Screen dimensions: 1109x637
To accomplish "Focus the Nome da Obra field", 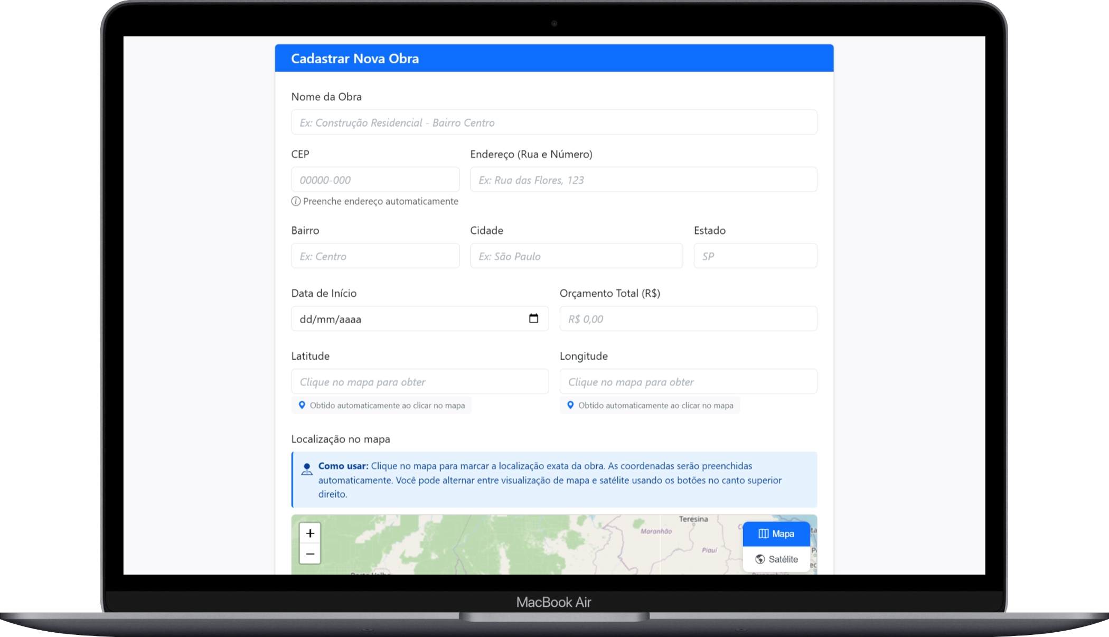I will pos(553,123).
